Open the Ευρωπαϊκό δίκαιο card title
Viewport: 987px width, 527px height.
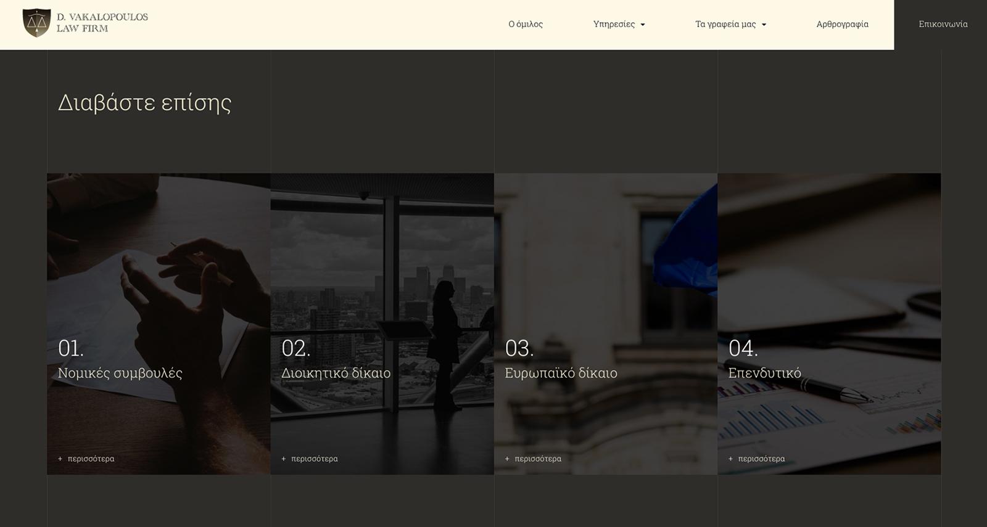click(561, 373)
